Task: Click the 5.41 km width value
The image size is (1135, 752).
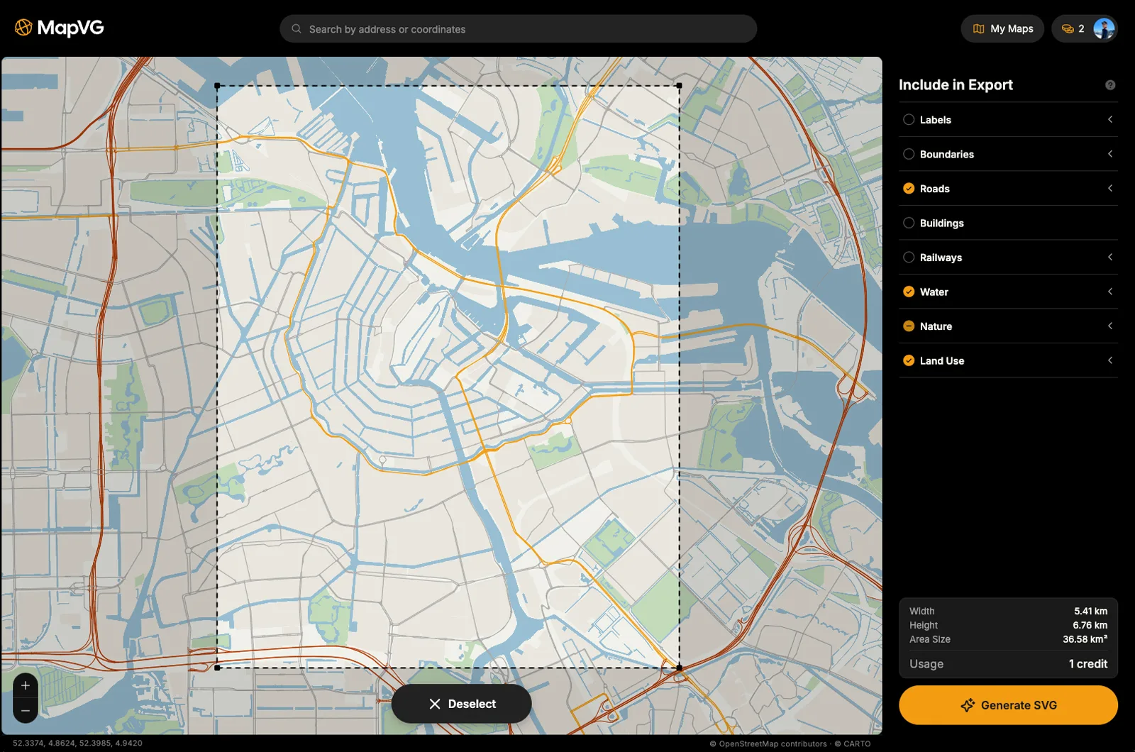Action: (1090, 611)
